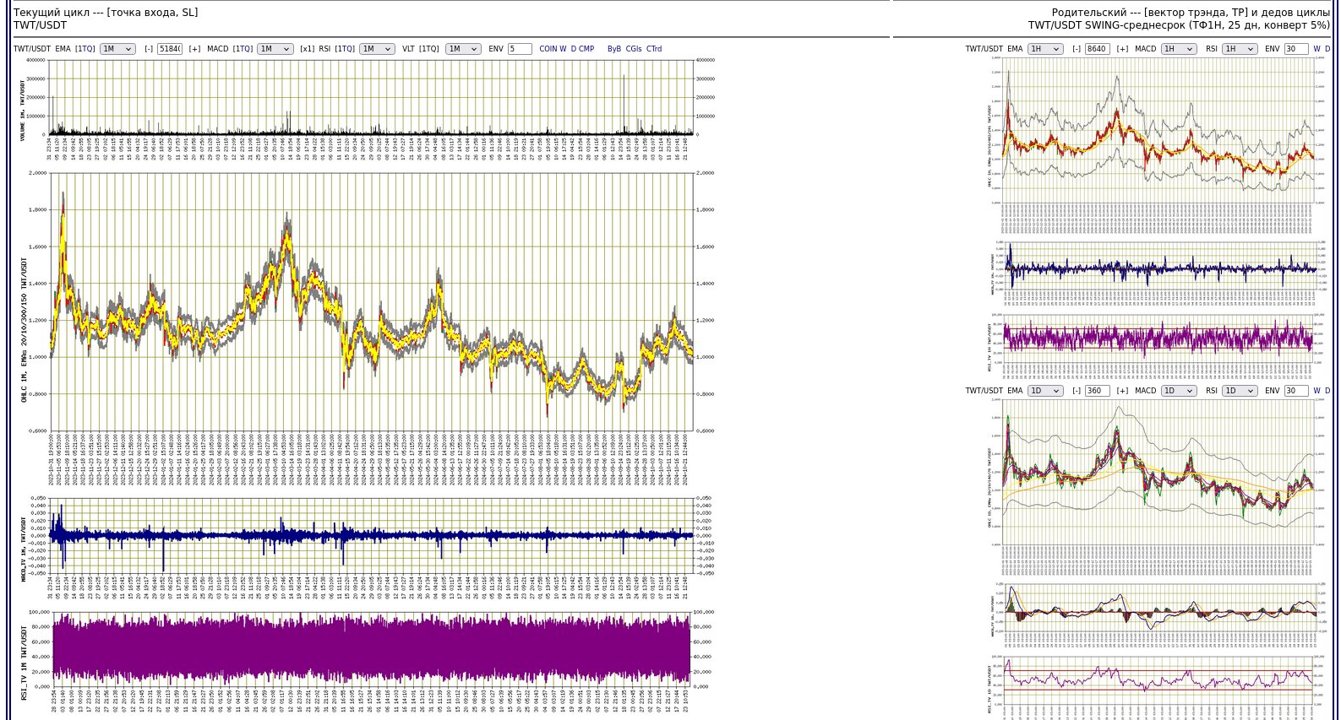Click the bar count field showing 8640

(1097, 49)
